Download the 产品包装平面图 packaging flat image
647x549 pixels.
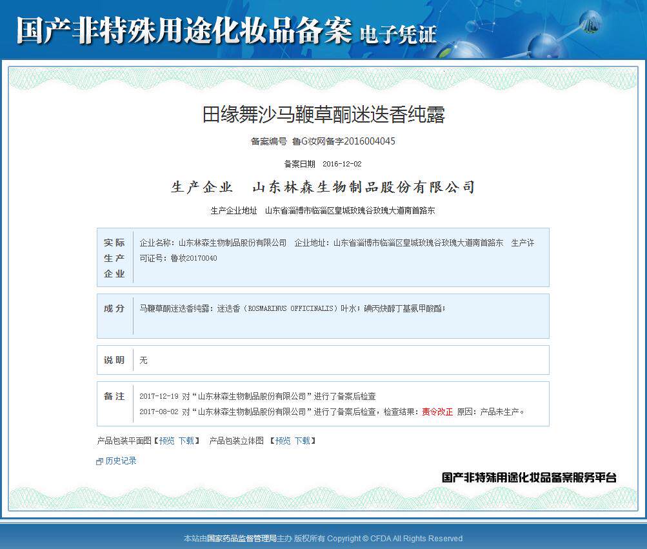pos(186,441)
